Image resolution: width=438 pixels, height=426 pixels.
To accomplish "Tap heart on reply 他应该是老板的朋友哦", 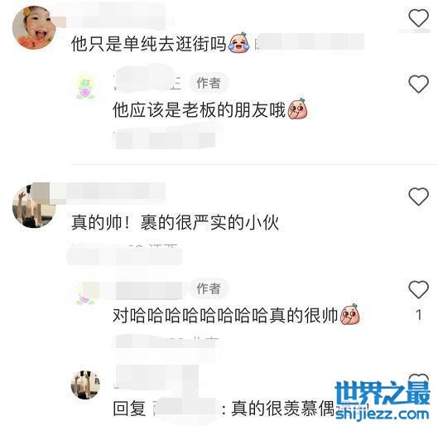I will [418, 84].
